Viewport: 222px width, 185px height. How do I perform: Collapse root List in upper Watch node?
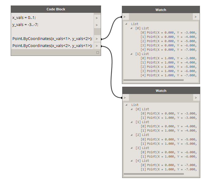pos(126,24)
